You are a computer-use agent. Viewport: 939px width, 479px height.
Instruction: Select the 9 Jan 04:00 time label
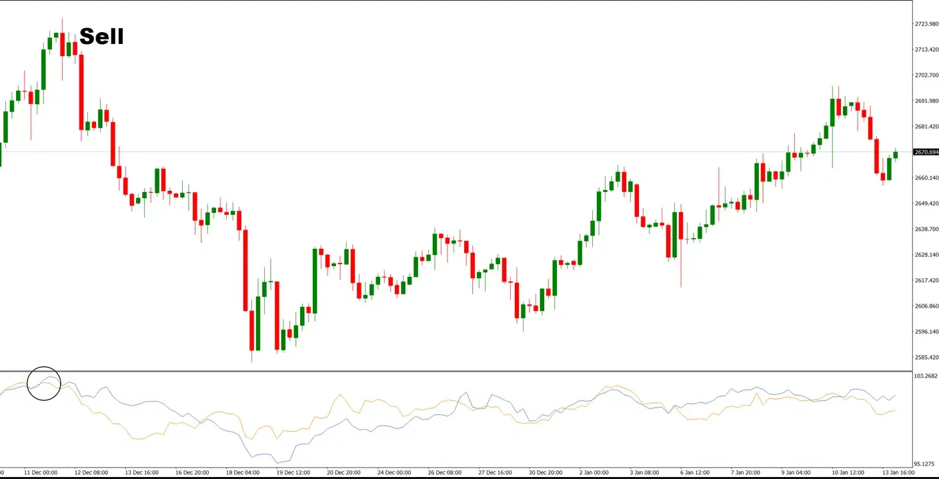pyautogui.click(x=796, y=472)
